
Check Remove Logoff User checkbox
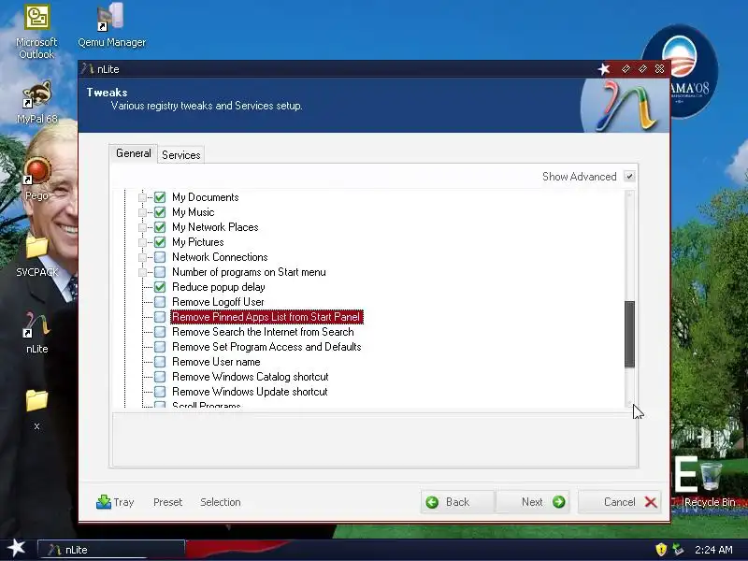pos(160,302)
